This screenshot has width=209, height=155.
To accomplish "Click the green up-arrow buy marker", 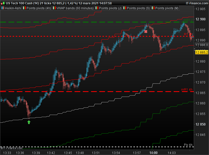I will [x=29, y=122].
